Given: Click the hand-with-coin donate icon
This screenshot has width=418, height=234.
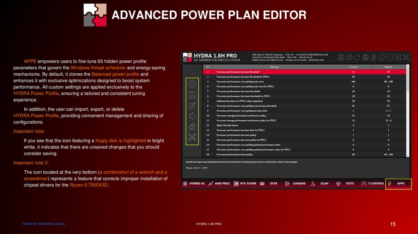Looking at the screenshot, I should 374,57.
